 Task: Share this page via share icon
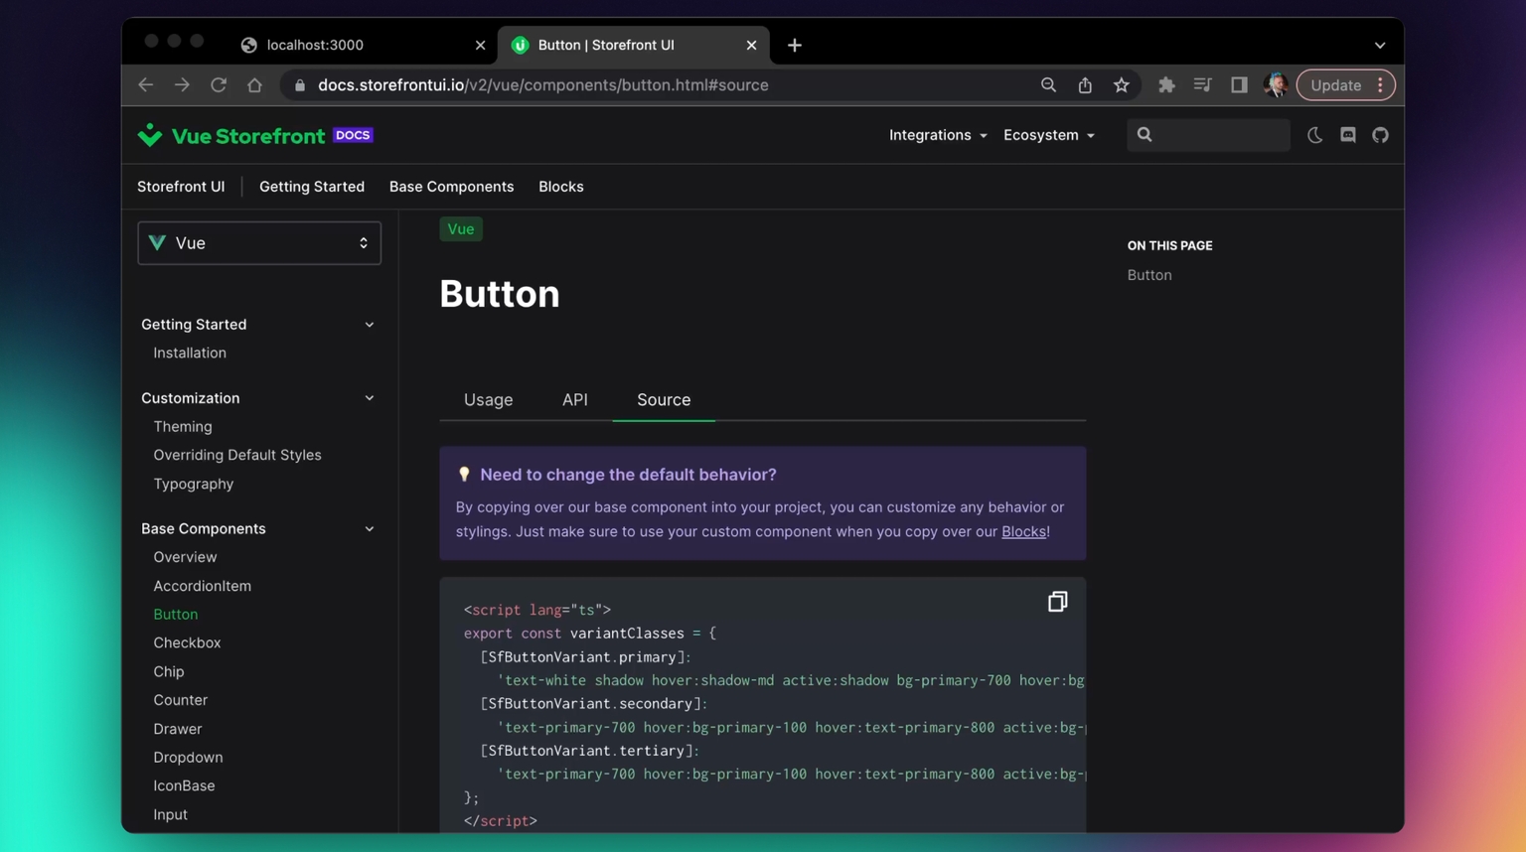pyautogui.click(x=1085, y=85)
